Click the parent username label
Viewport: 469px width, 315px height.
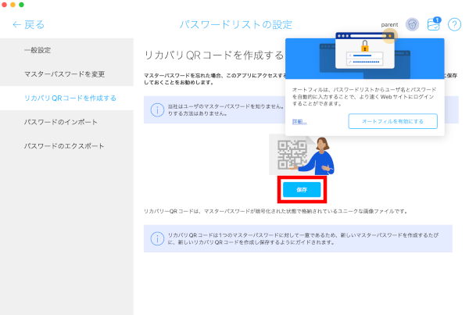[x=389, y=25]
